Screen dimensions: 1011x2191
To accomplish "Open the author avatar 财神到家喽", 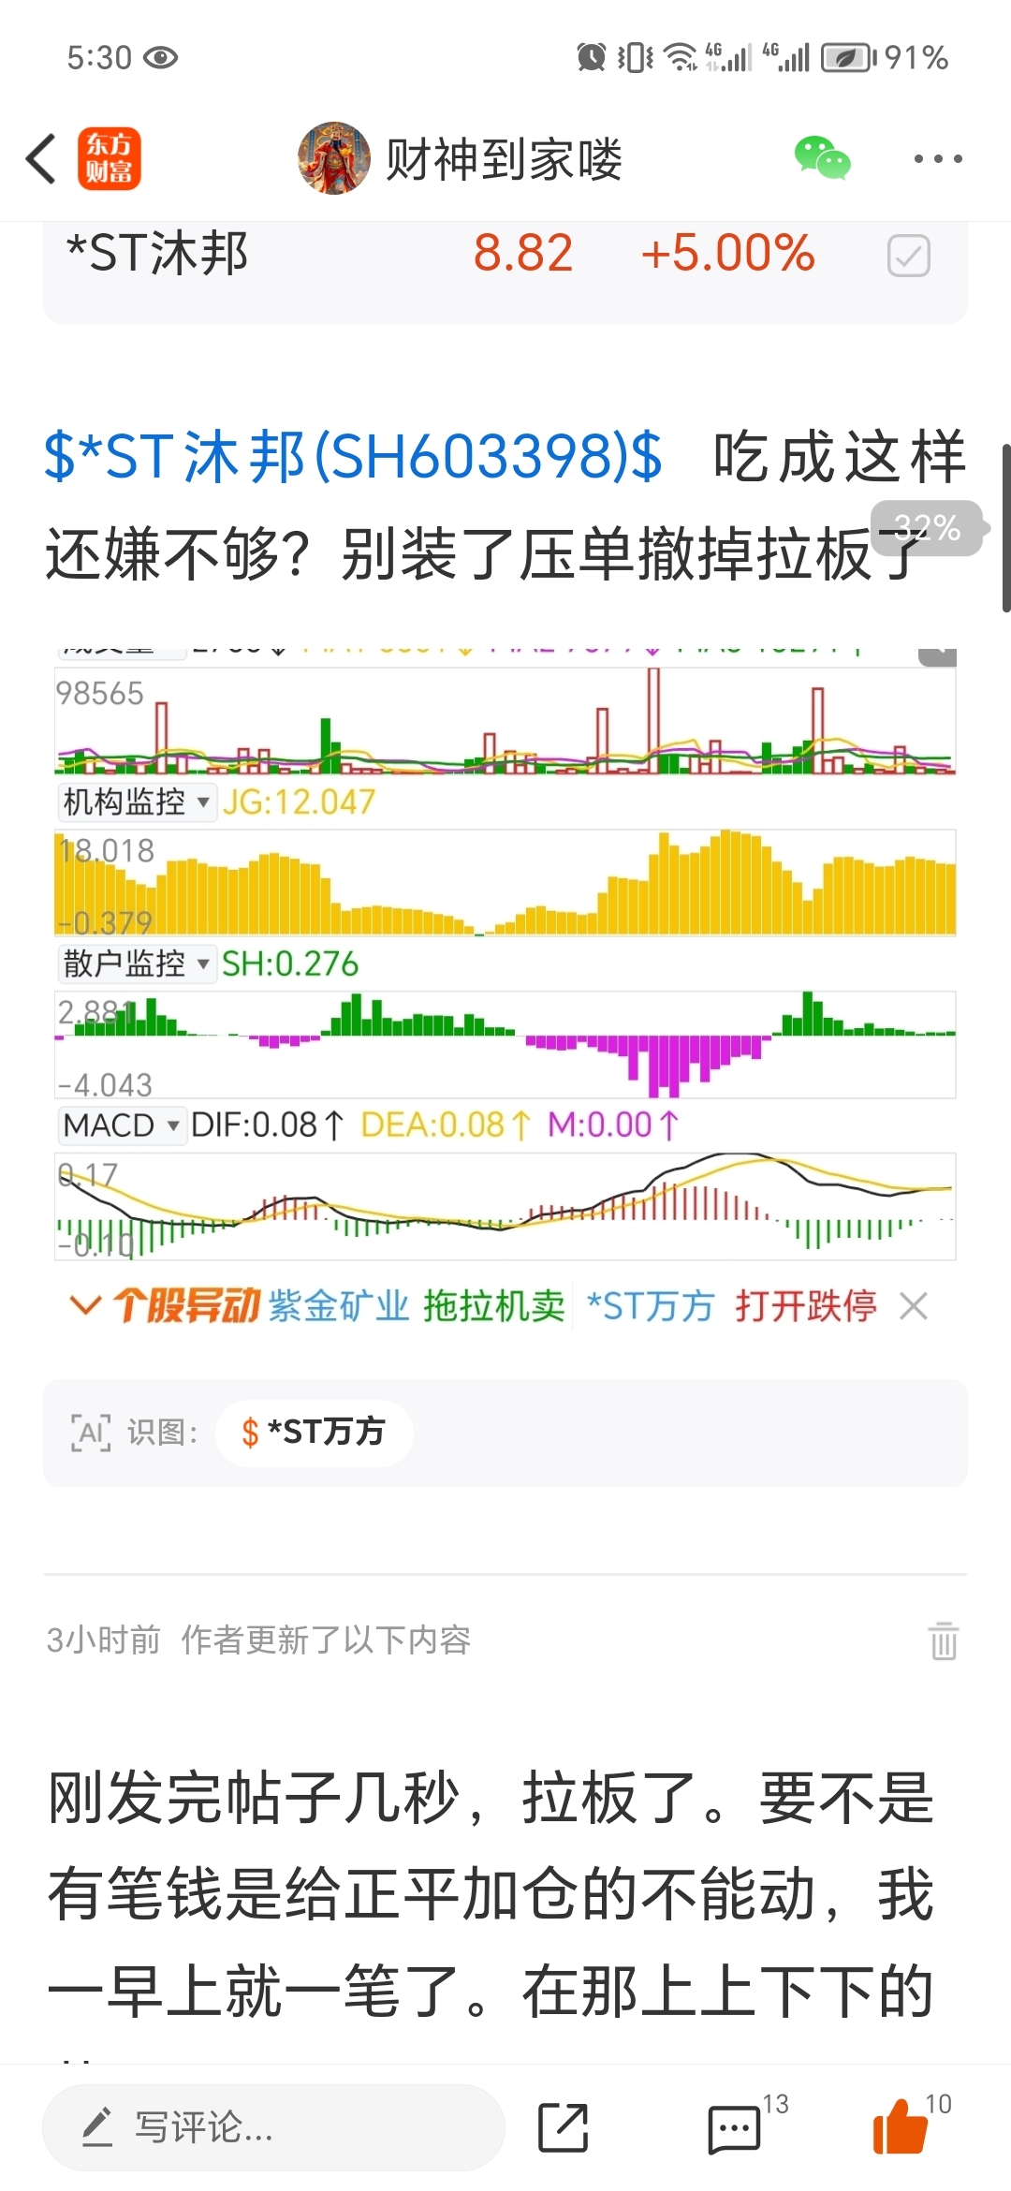I will coord(334,158).
